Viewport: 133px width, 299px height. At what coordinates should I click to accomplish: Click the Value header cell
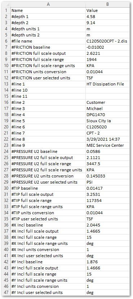pos(108,10)
